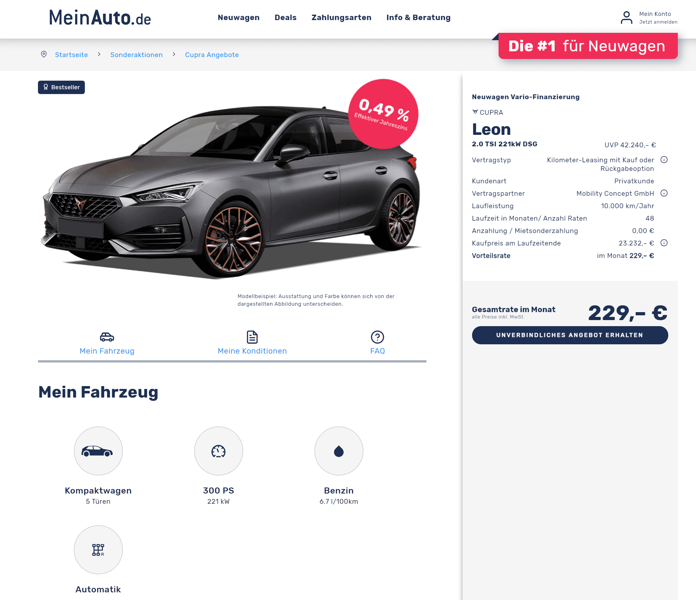Click the Automatik gearbox icon

click(98, 550)
